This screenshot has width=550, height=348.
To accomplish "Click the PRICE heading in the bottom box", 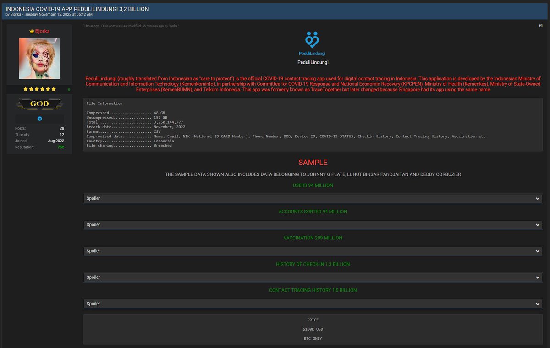I will [313, 320].
